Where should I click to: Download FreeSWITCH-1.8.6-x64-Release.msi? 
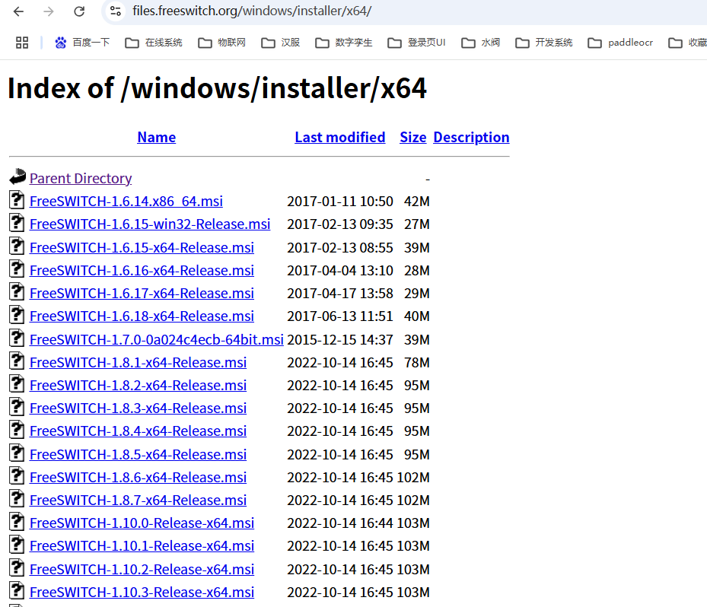pyautogui.click(x=138, y=478)
